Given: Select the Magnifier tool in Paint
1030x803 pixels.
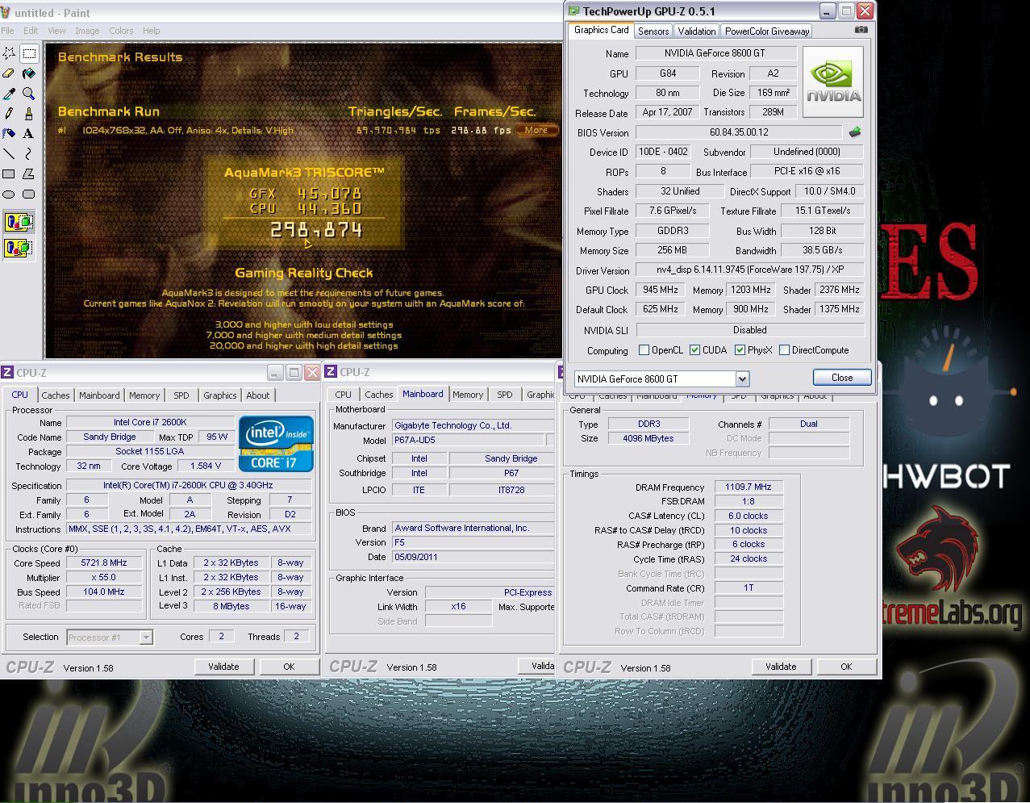Looking at the screenshot, I should pos(29,94).
